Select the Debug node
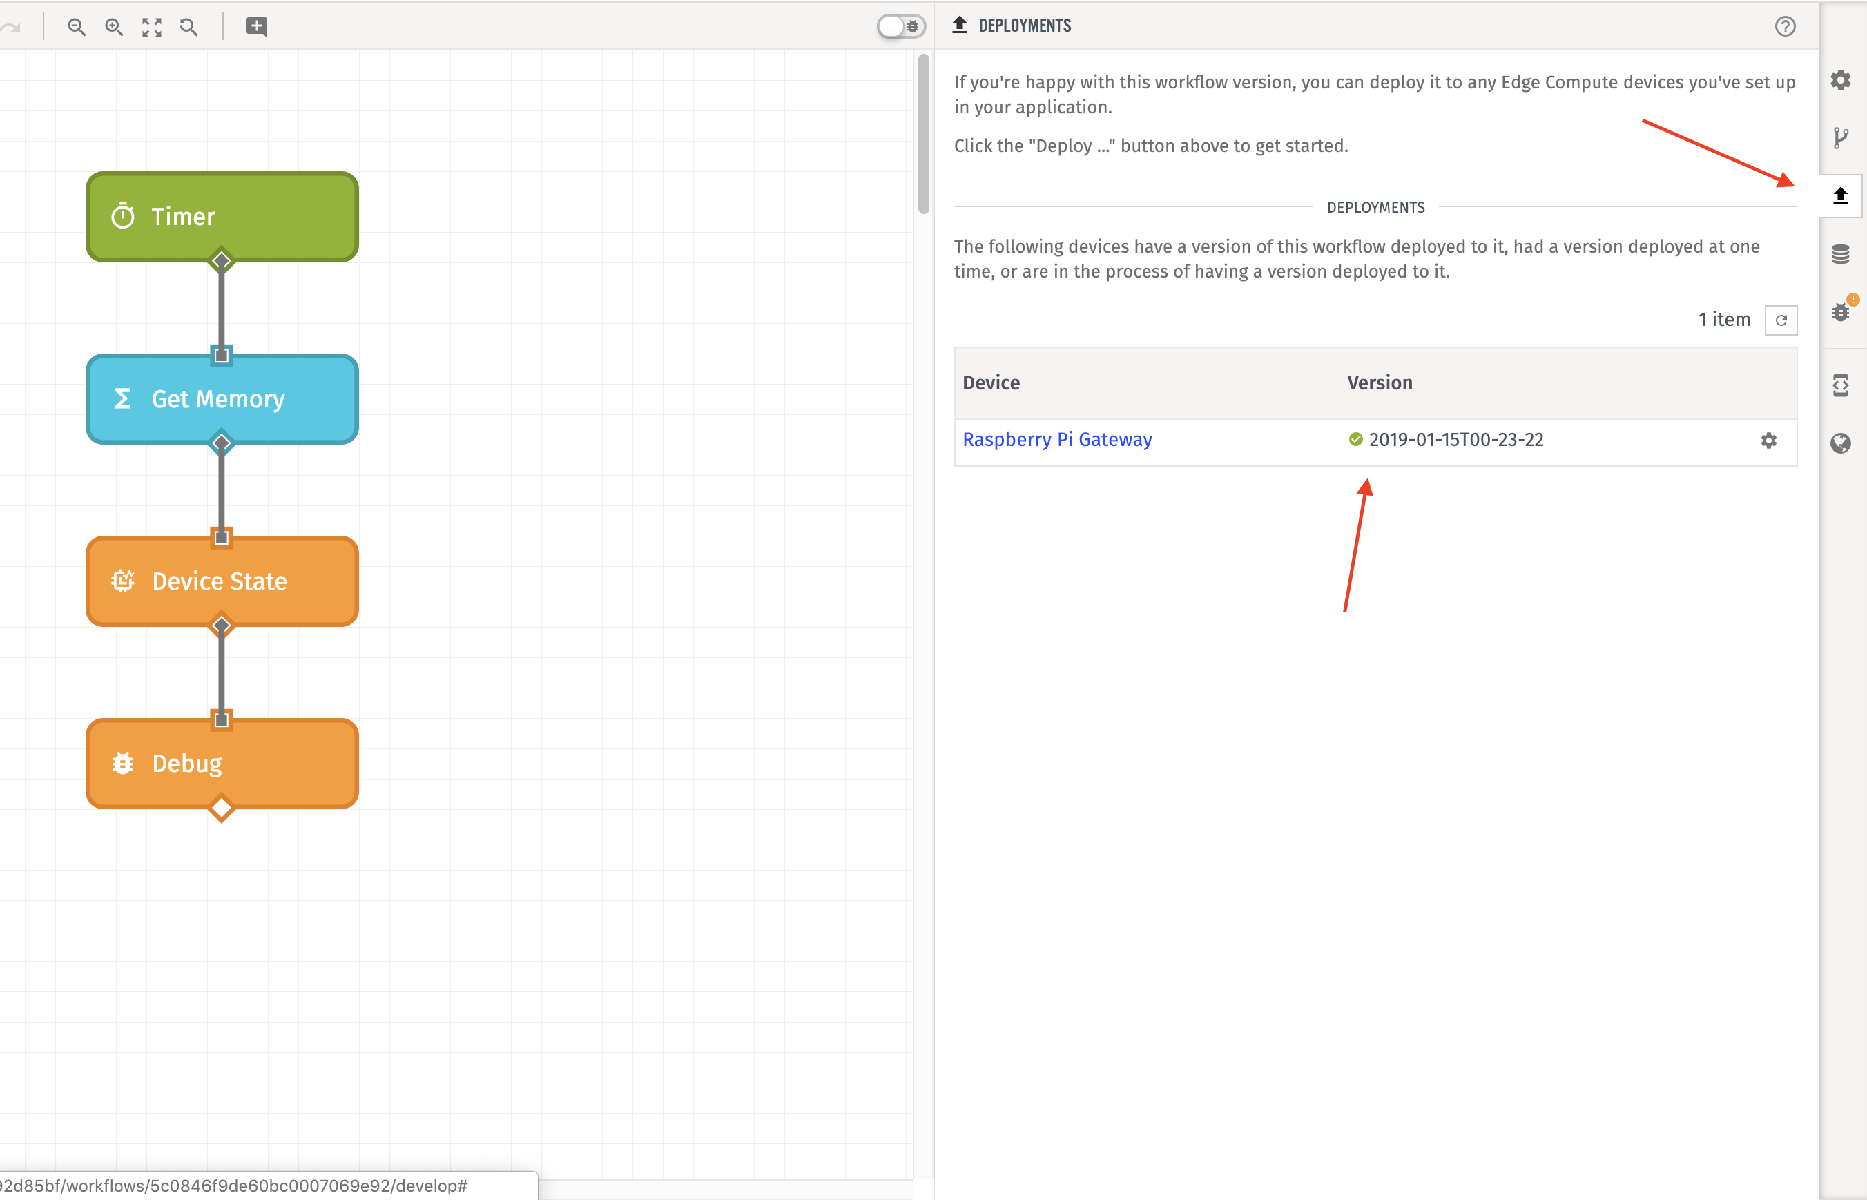 tap(222, 764)
